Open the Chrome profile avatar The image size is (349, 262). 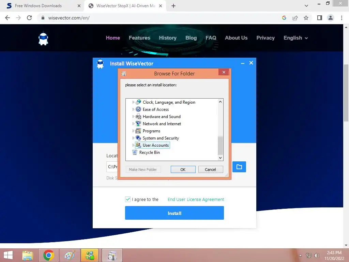click(331, 18)
